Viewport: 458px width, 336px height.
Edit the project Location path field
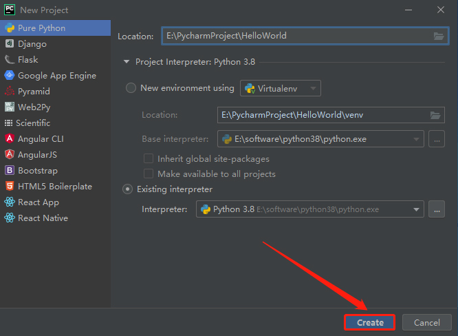[x=305, y=36]
